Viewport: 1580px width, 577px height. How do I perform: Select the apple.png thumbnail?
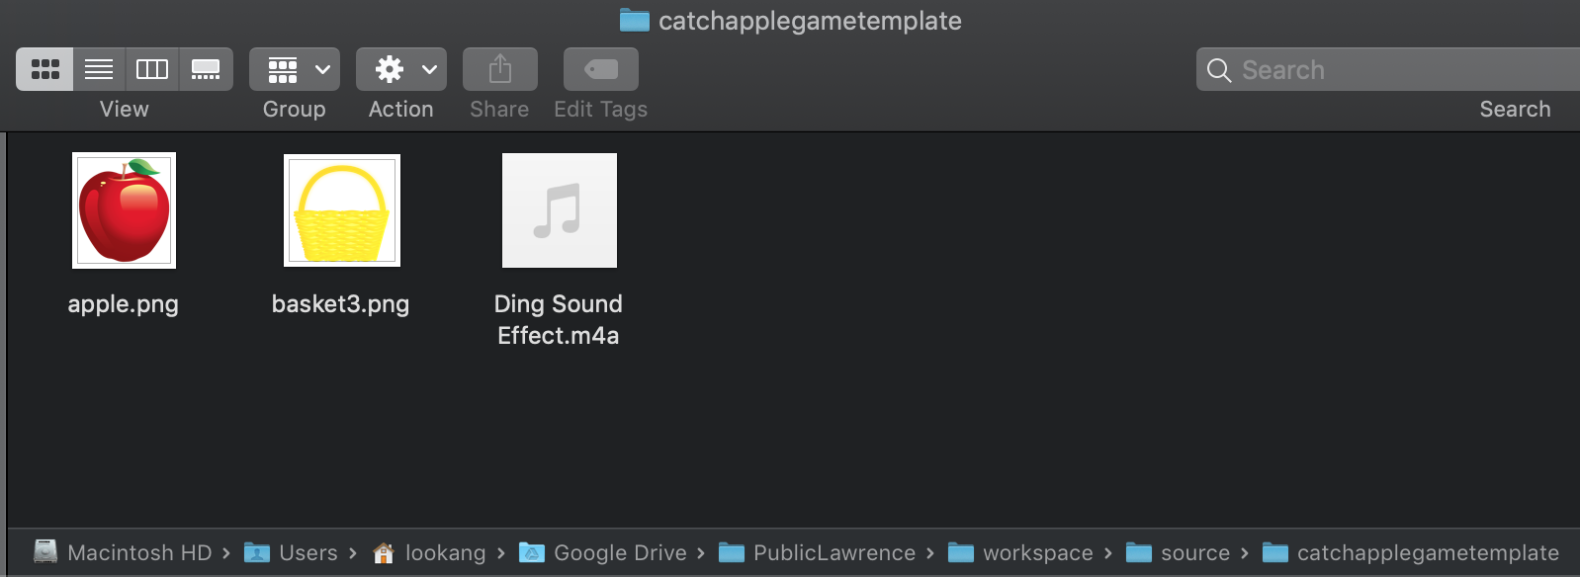click(124, 210)
